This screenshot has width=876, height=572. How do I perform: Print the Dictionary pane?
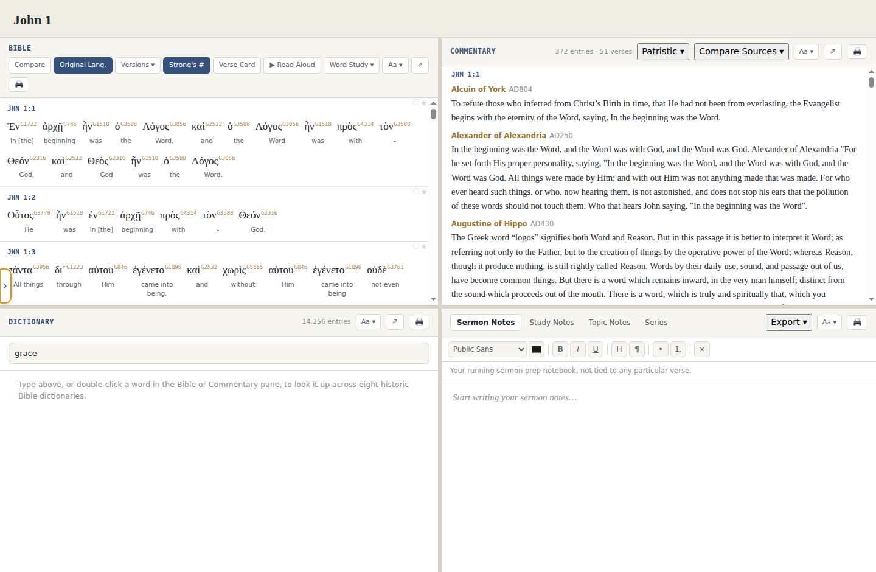tap(419, 322)
